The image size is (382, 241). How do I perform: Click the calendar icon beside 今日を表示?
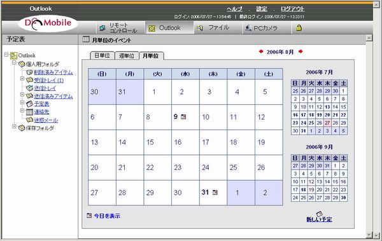[89, 216]
